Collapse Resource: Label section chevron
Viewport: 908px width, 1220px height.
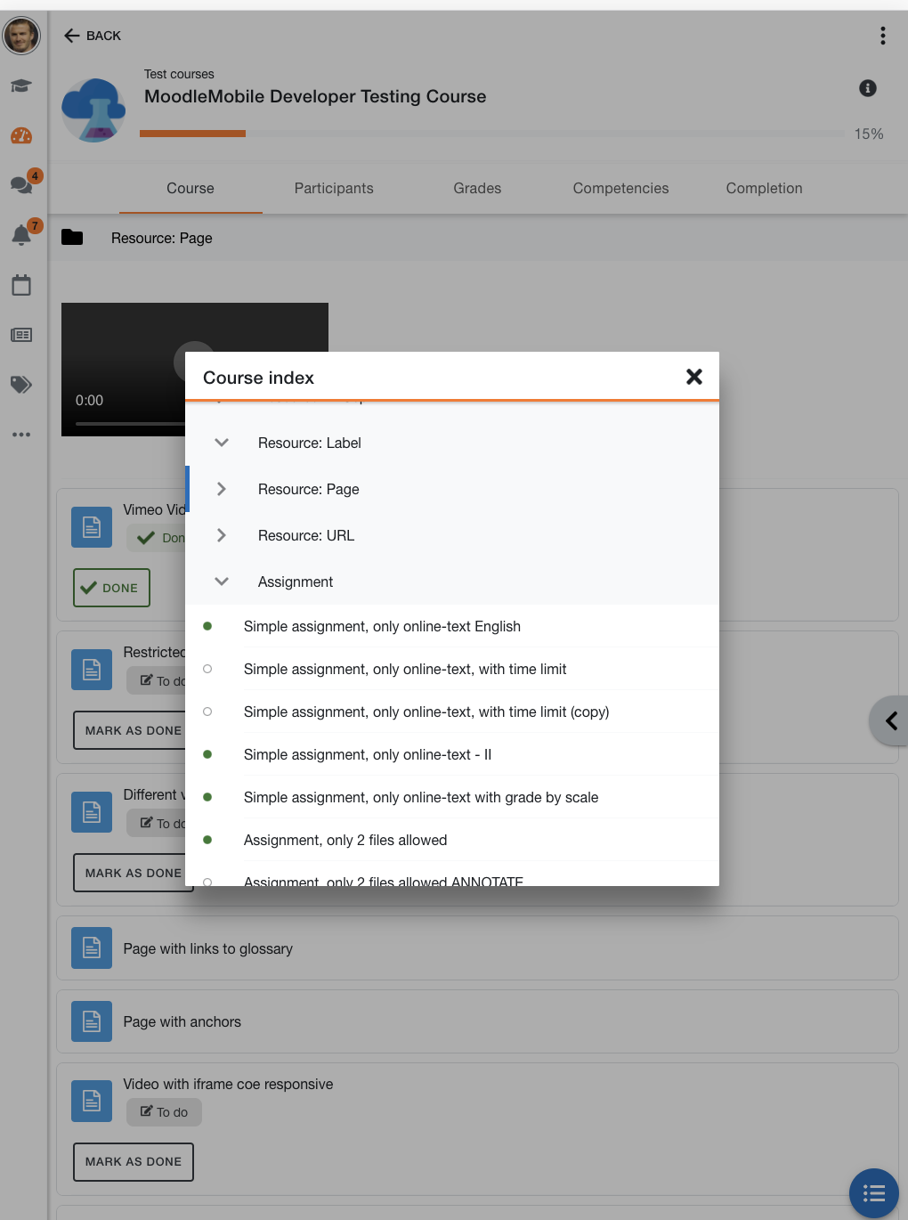coord(222,443)
